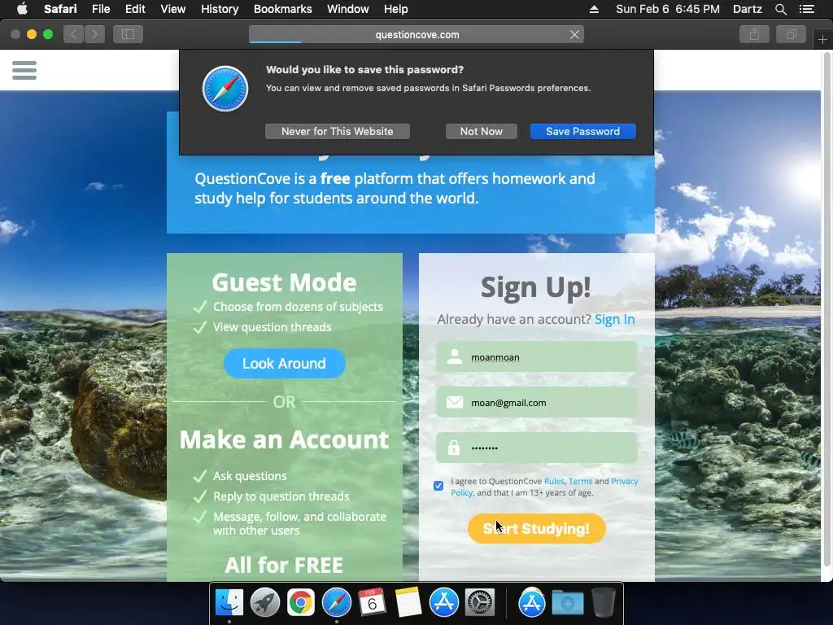Open the Share button in Safari toolbar
Viewport: 833px width, 625px height.
[x=754, y=34]
